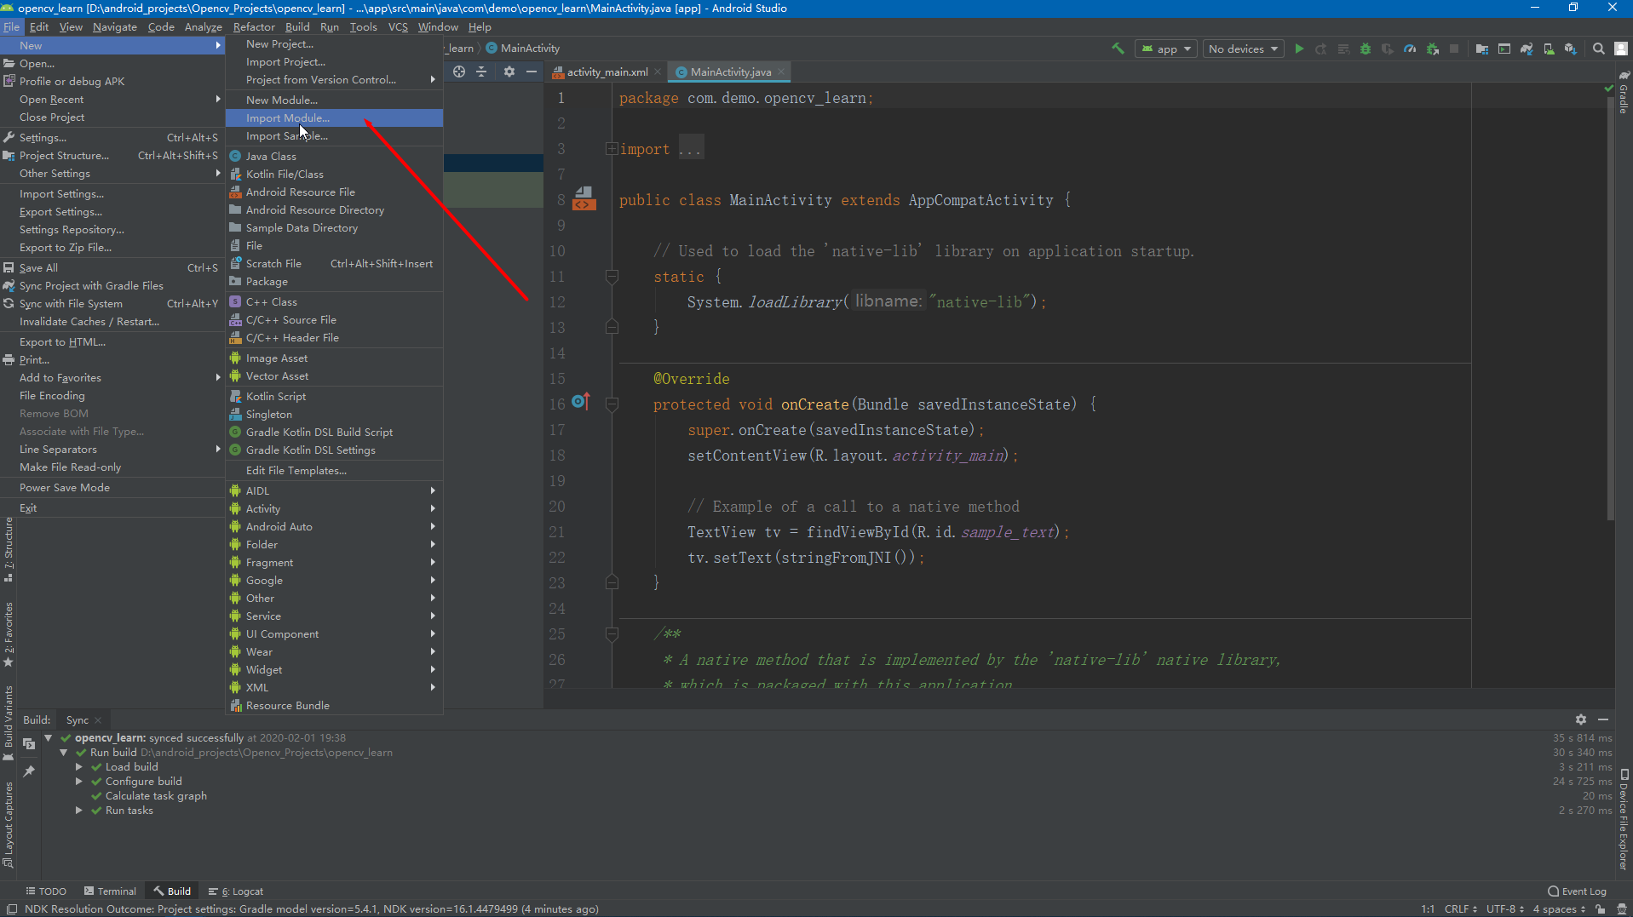
Task: Open the Event Log button
Action: [x=1577, y=891]
